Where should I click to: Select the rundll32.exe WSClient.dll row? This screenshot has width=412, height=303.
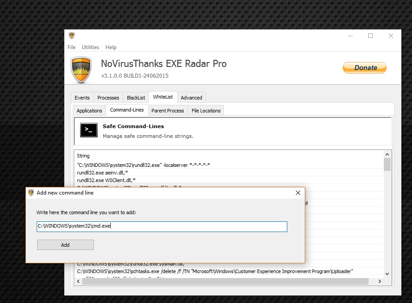[x=229, y=180]
